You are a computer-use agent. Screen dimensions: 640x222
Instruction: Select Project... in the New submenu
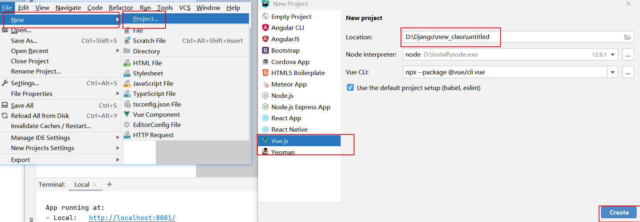click(186, 18)
